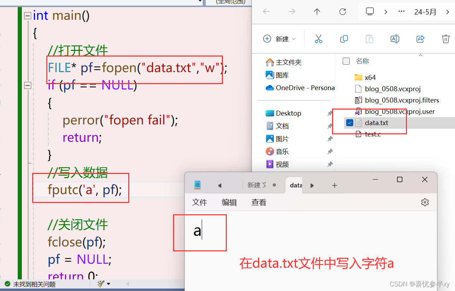
Task: Open the 文件 menu in Notepad
Action: (x=200, y=202)
